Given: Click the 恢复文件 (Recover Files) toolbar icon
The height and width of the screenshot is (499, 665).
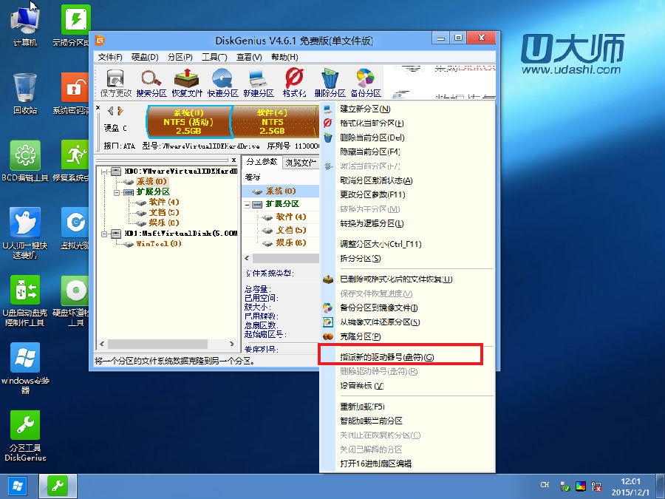Looking at the screenshot, I should click(188, 83).
